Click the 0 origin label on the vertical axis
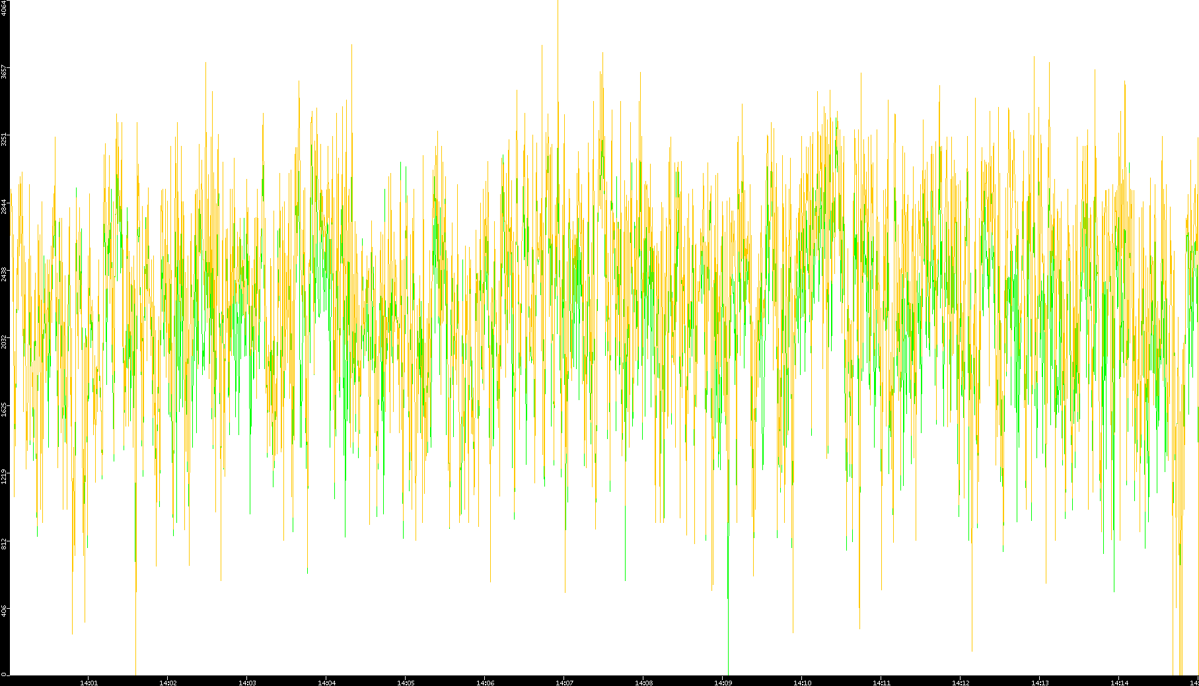The image size is (1199, 686). (x=5, y=674)
